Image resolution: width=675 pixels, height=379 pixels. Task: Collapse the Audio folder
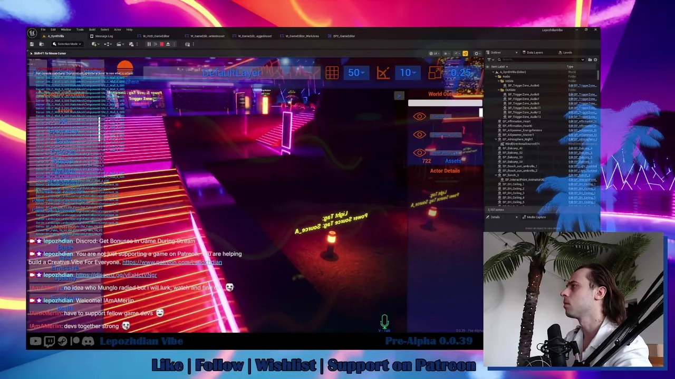pos(496,76)
